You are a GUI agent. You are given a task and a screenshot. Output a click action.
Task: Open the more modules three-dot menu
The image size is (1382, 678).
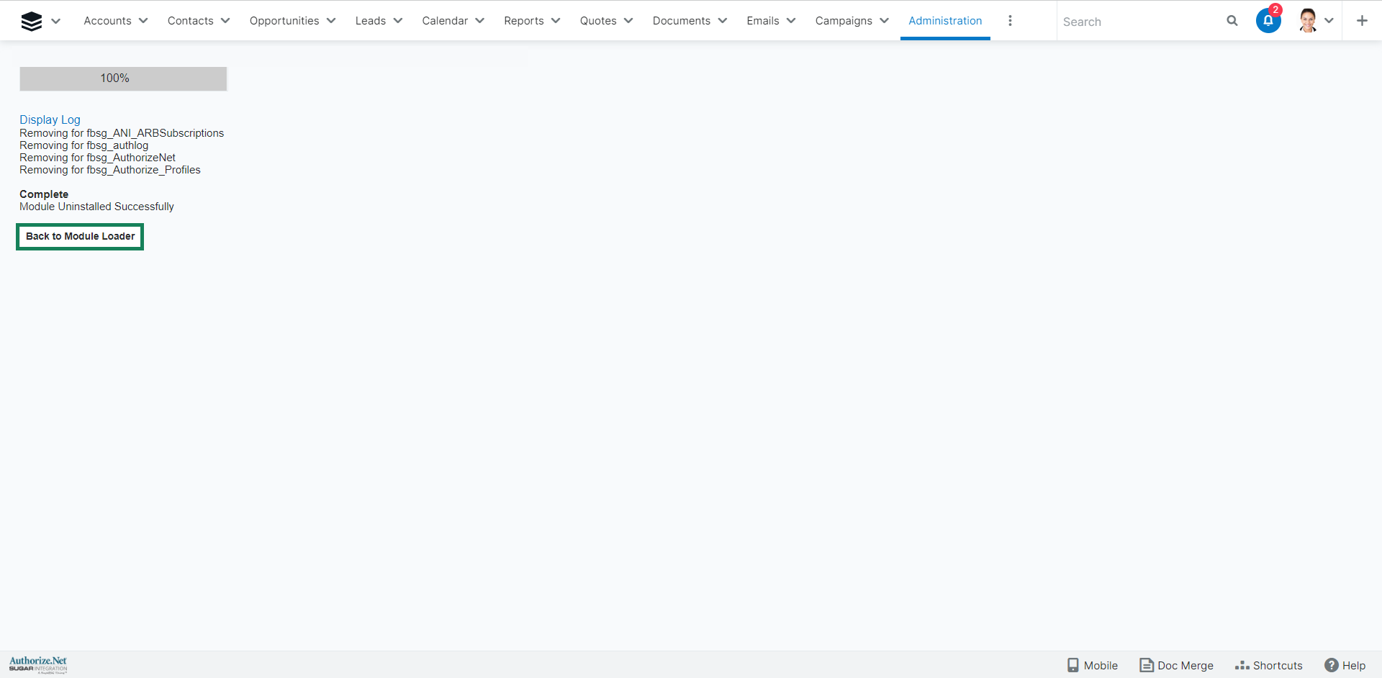(1010, 21)
